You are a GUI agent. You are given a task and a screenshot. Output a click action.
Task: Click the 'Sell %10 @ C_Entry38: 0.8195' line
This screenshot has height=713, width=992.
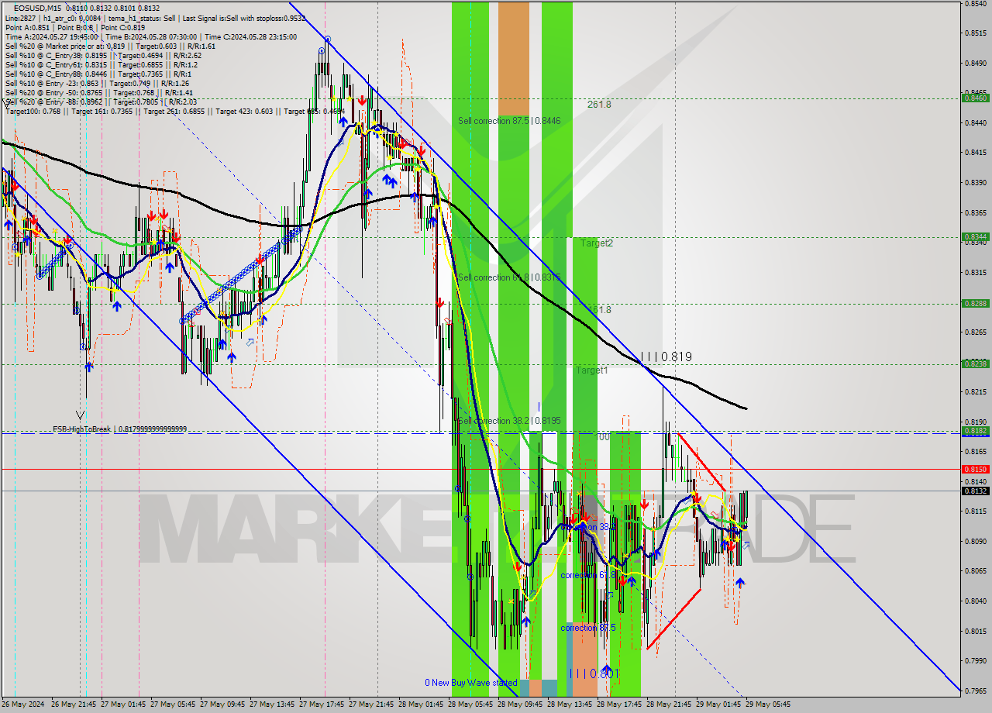(103, 56)
